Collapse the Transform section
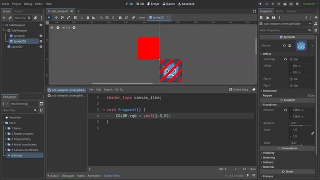Screen dimensions: 320x180 [269, 105]
